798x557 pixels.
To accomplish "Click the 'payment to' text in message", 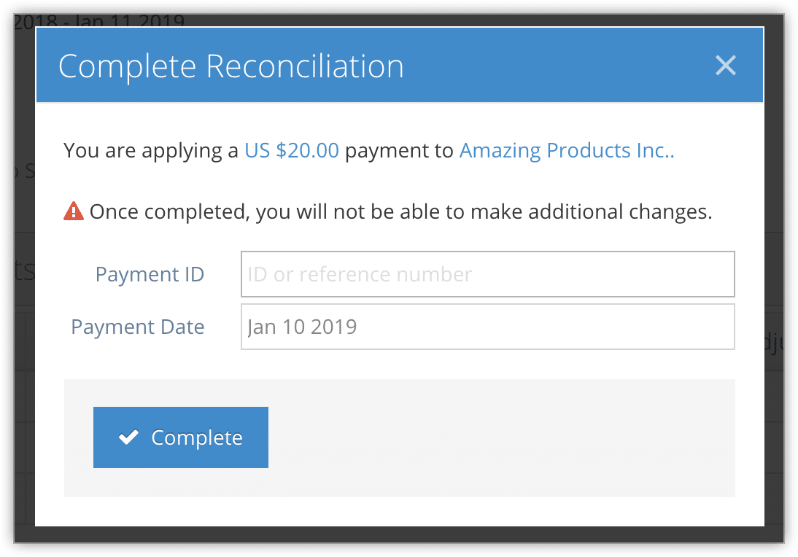I will coord(399,151).
